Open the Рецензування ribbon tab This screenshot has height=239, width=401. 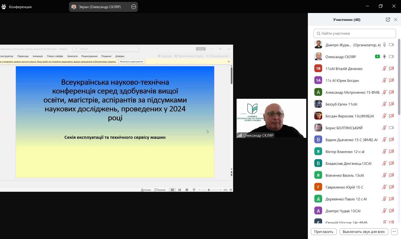[x=89, y=56]
